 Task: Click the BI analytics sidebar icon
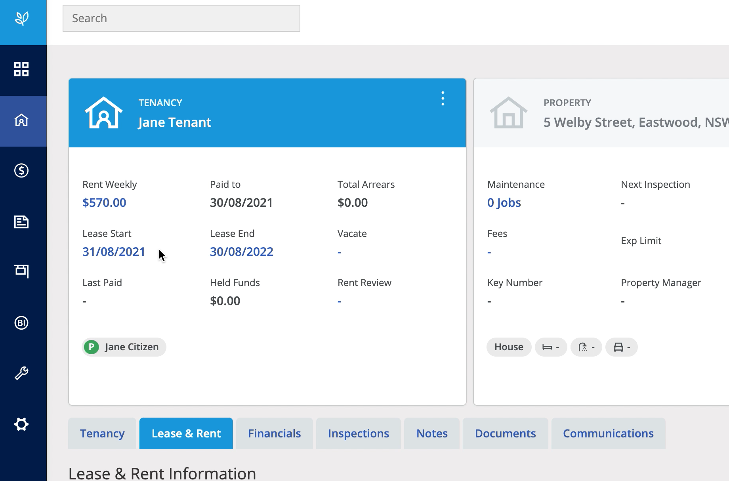point(21,323)
